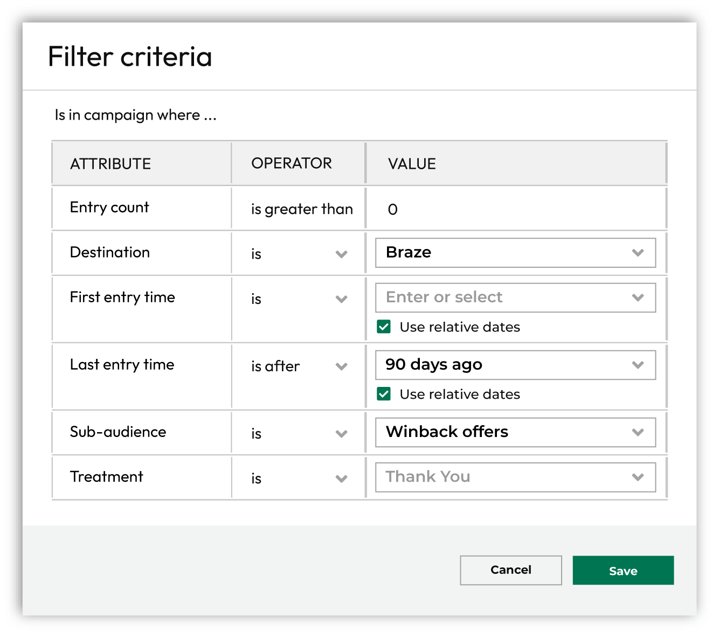Click the 'is greater than' operator text

(302, 209)
